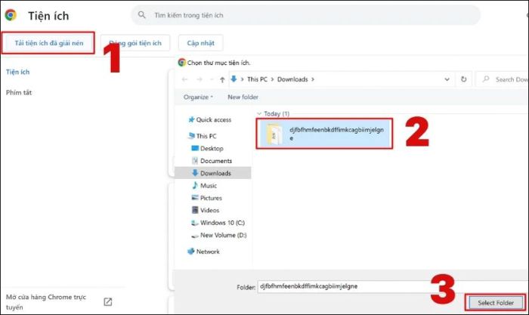Click the Select Folder button
This screenshot has width=529, height=315.
click(496, 302)
